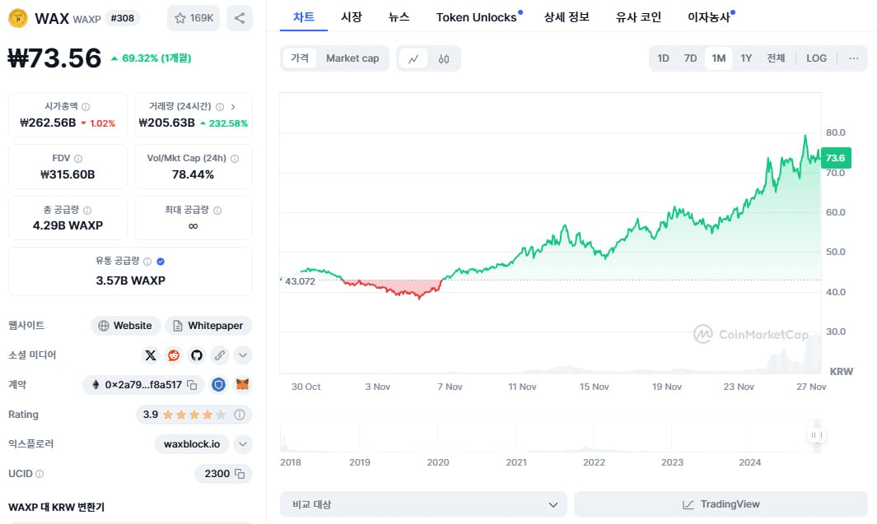Open the X (Twitter) social link
Screen dimensions: 877x524
click(x=151, y=355)
